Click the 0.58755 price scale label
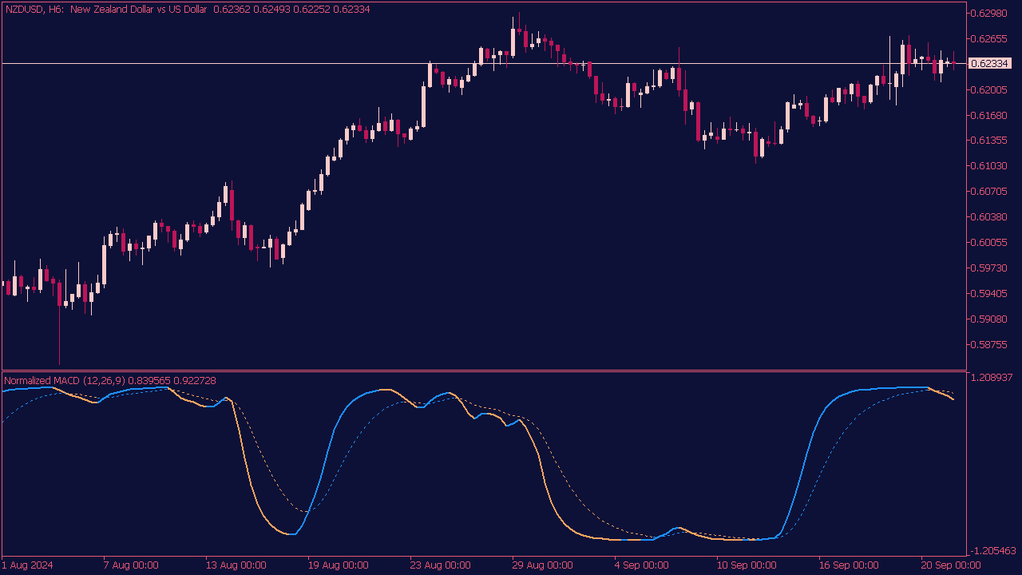The height and width of the screenshot is (575, 1022). (x=988, y=345)
